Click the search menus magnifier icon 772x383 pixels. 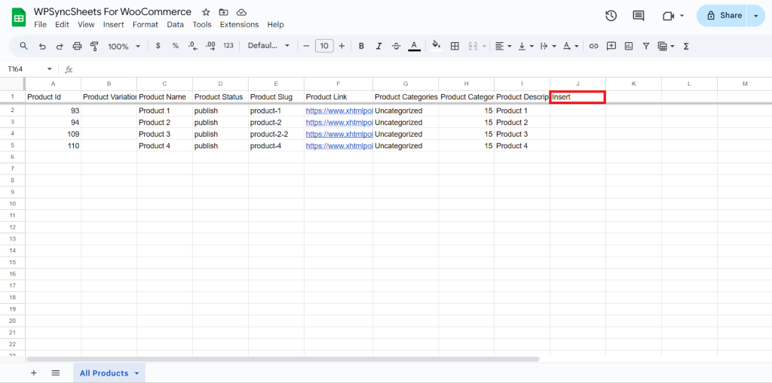(23, 46)
